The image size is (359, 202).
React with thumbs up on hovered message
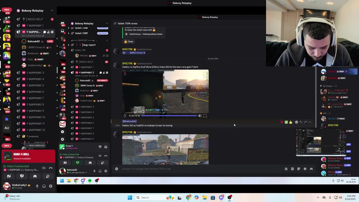pyautogui.click(x=291, y=122)
